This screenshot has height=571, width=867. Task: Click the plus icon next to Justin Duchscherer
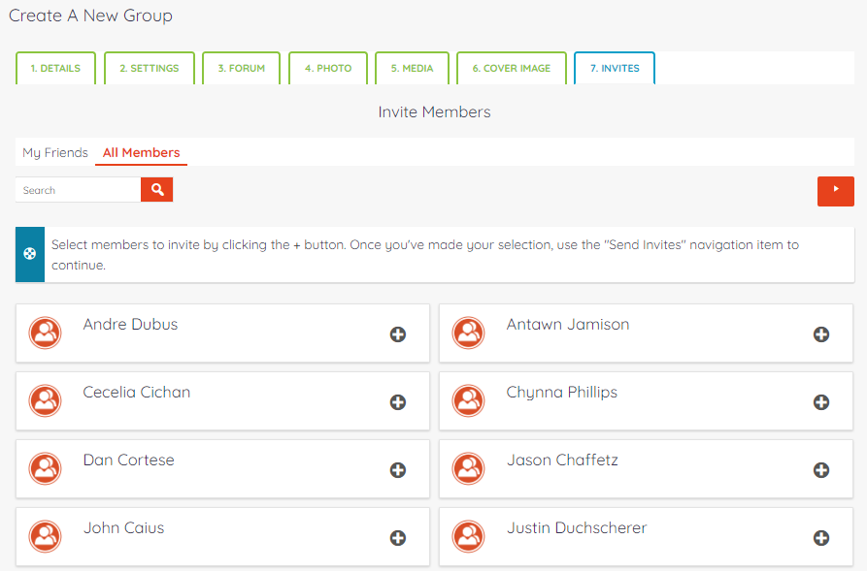click(821, 538)
